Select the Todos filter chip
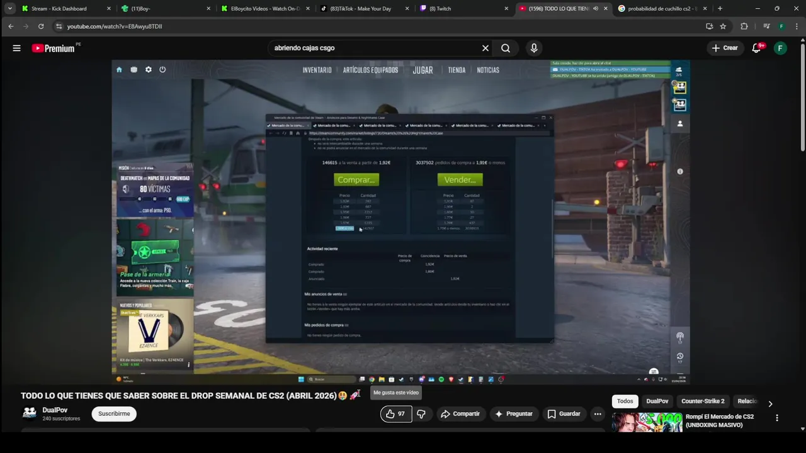 tap(625, 401)
